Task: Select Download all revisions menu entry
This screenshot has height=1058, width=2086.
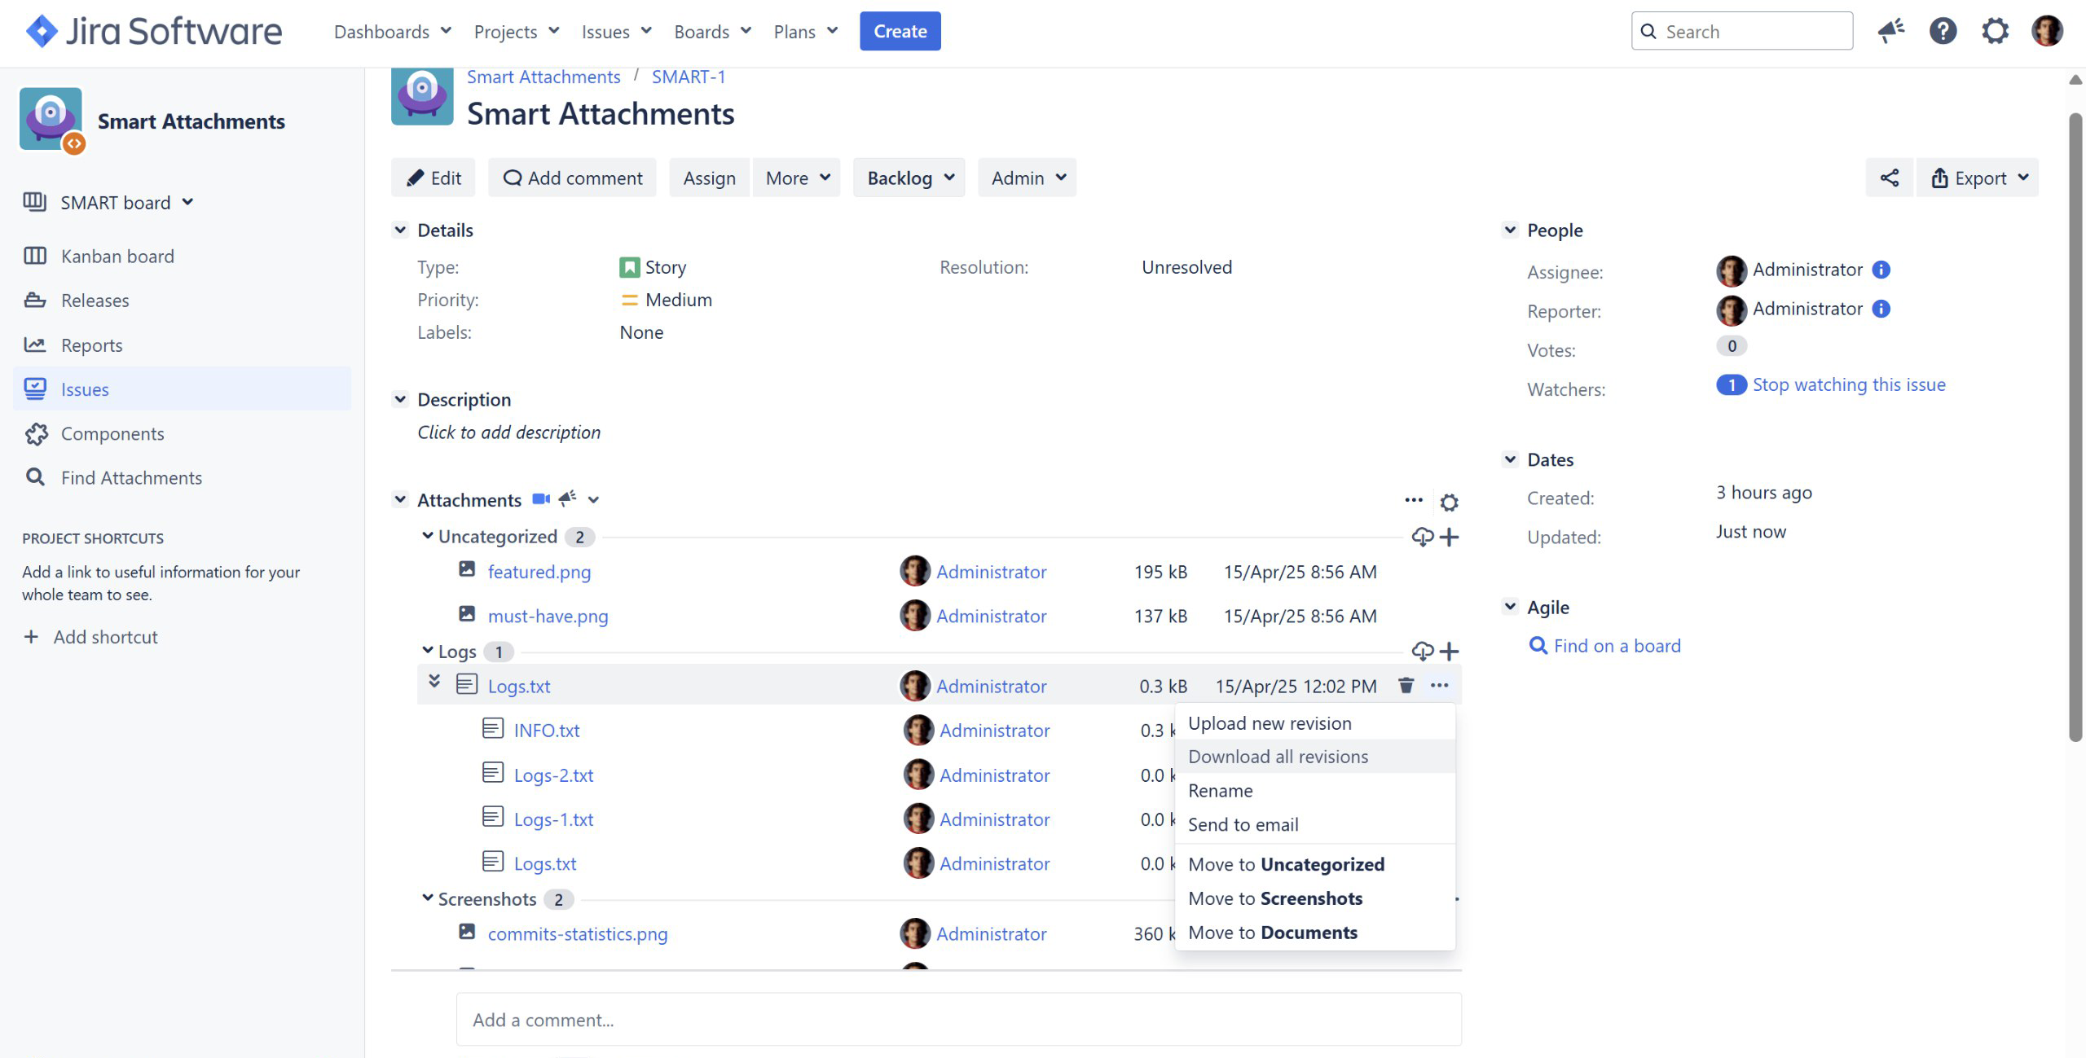Action: pyautogui.click(x=1278, y=757)
